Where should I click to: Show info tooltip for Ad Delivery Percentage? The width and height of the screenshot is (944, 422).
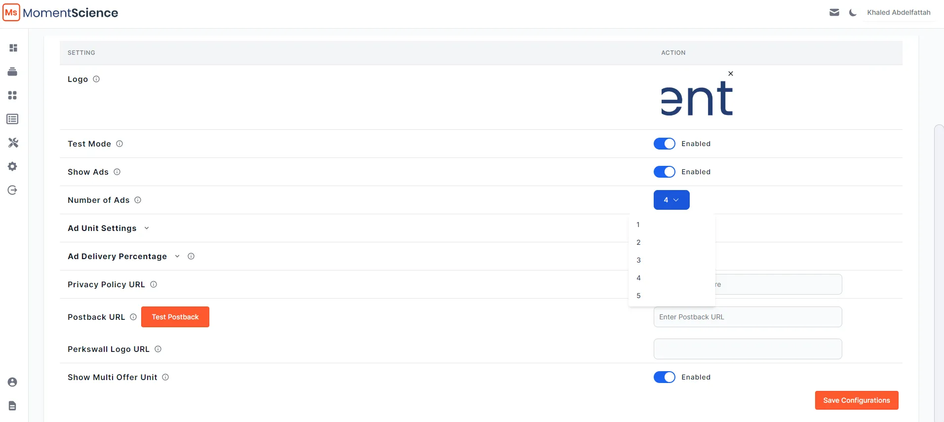point(191,256)
